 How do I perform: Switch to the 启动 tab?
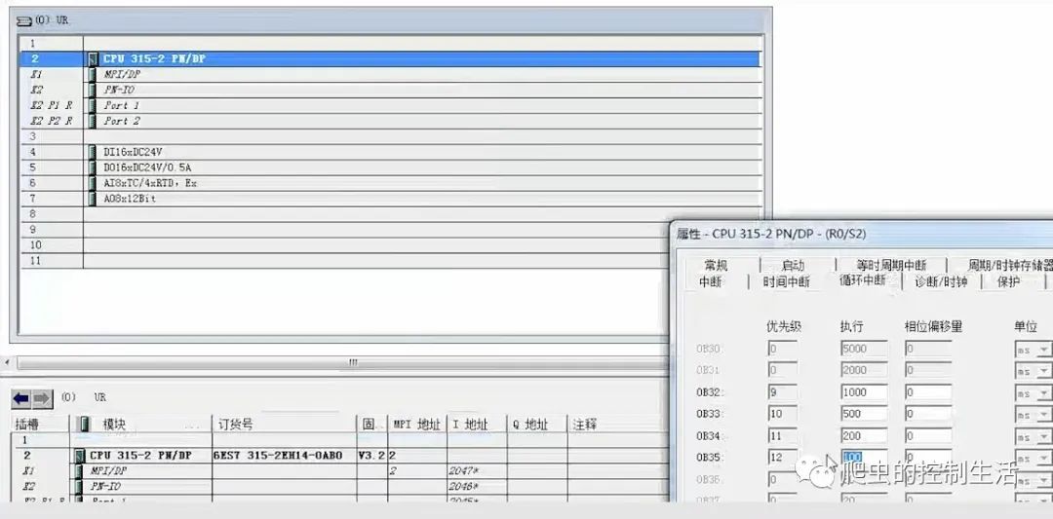click(793, 266)
